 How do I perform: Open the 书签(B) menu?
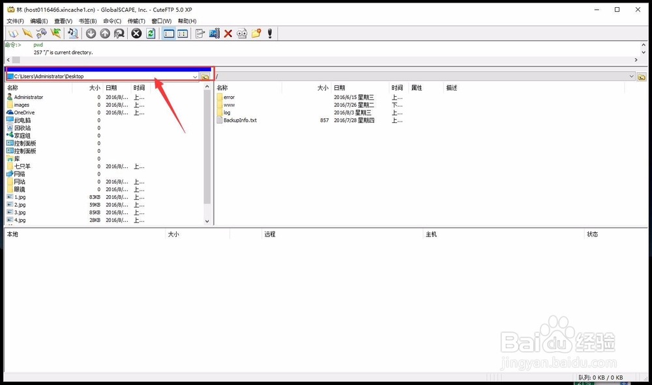click(x=88, y=21)
